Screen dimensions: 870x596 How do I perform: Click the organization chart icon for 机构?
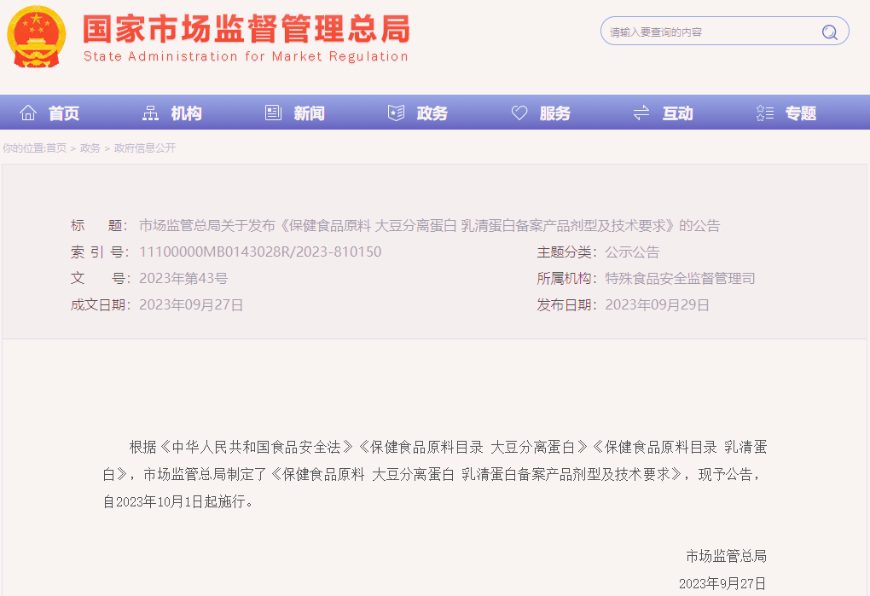click(x=150, y=113)
